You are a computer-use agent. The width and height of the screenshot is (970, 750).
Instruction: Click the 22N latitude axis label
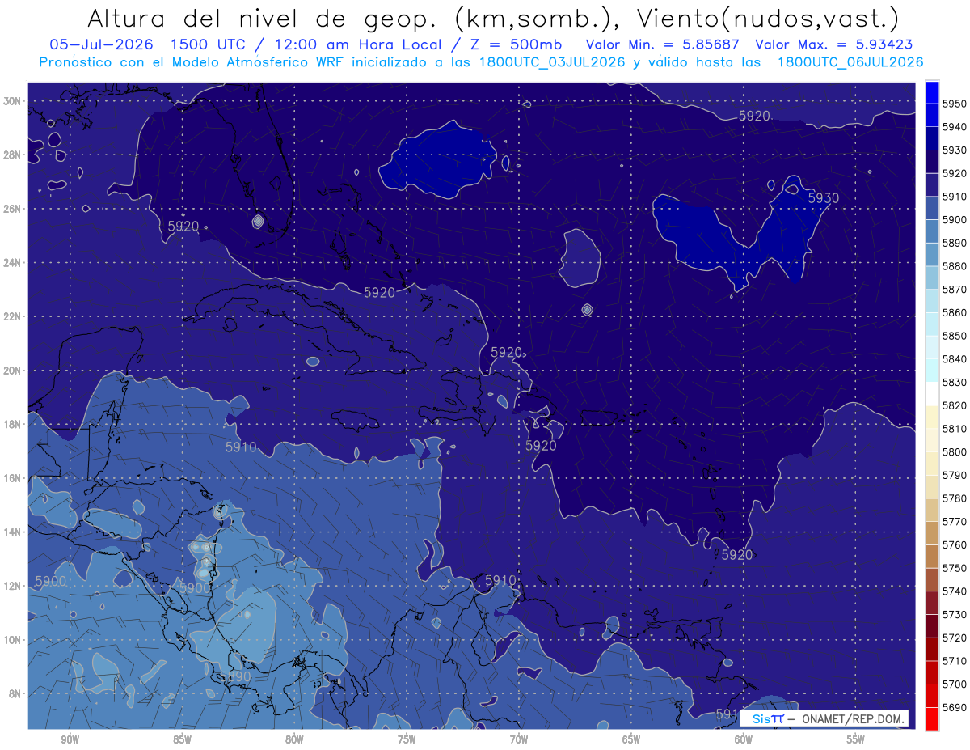pyautogui.click(x=13, y=316)
